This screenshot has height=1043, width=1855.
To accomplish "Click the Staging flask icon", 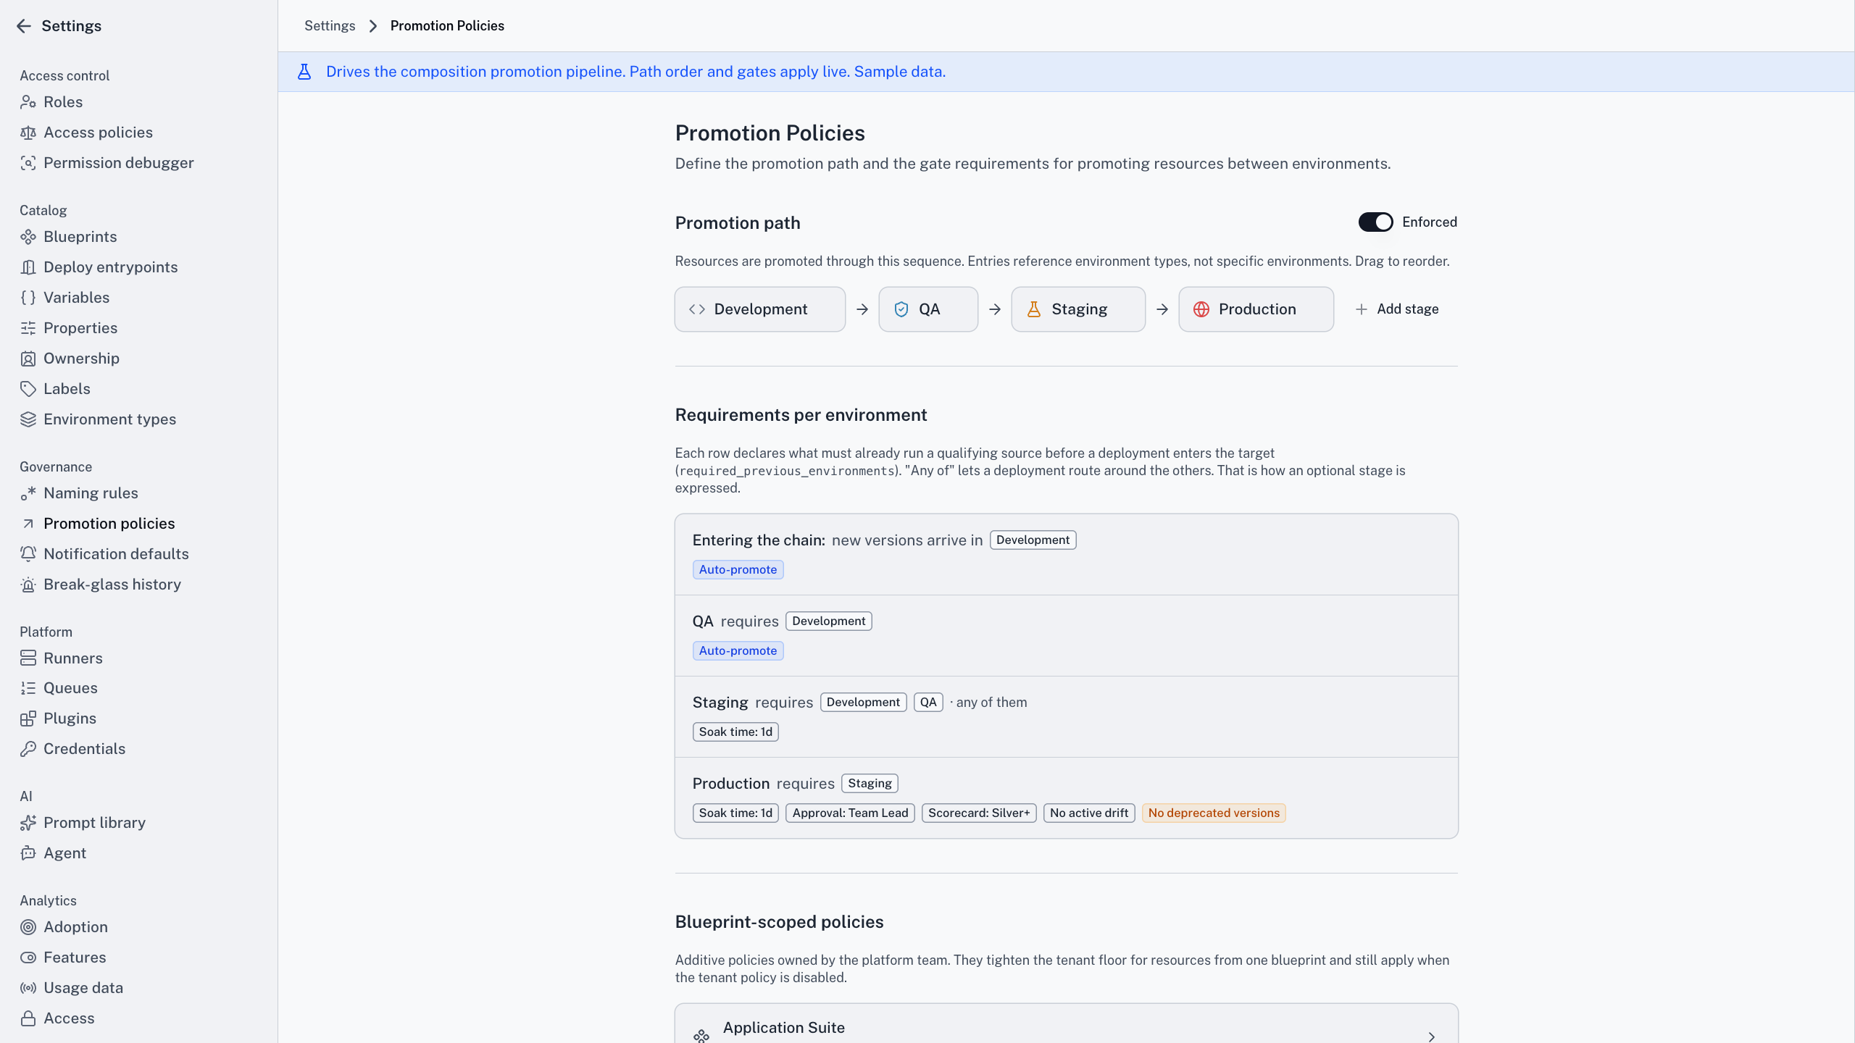I will point(1034,309).
